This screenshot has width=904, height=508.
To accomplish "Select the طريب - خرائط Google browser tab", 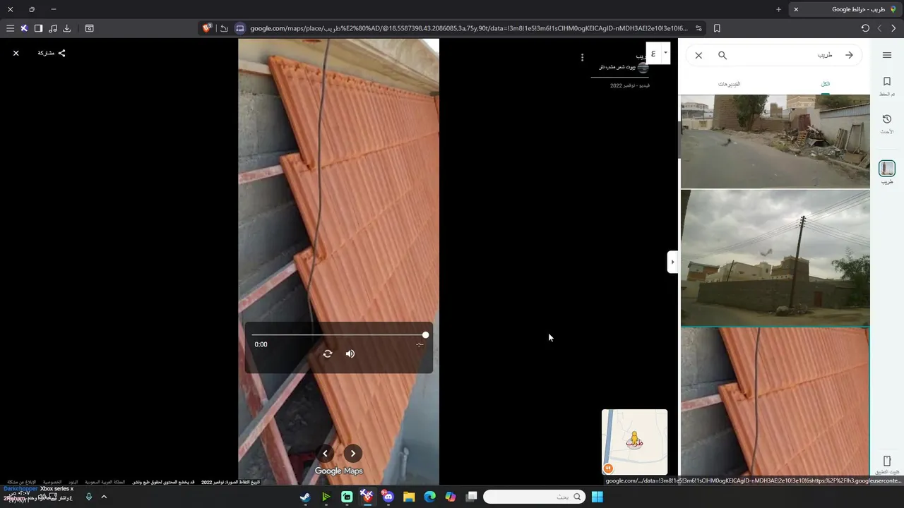I will pos(846,9).
